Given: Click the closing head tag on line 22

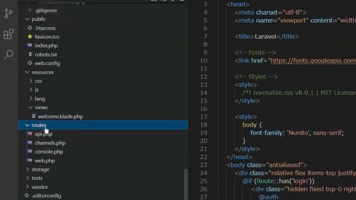Looking at the screenshot, I should [239, 157].
